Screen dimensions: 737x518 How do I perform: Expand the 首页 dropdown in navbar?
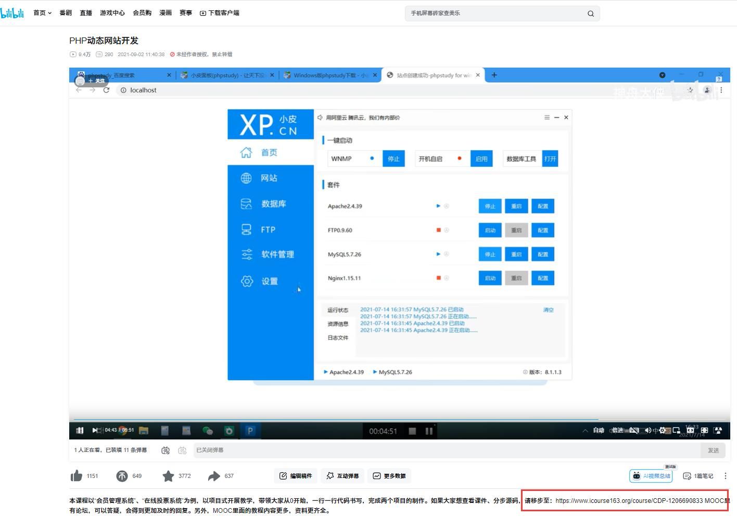[x=42, y=13]
